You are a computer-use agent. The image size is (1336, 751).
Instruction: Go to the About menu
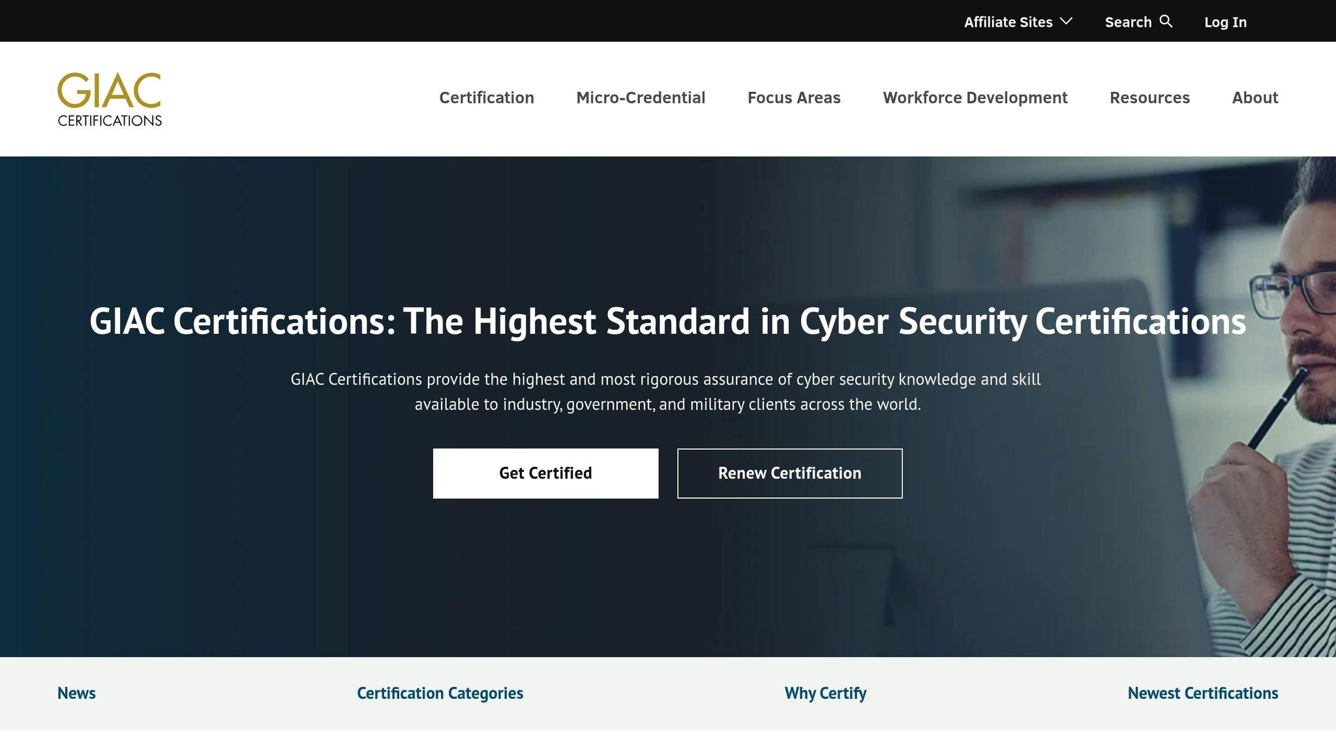coord(1255,98)
